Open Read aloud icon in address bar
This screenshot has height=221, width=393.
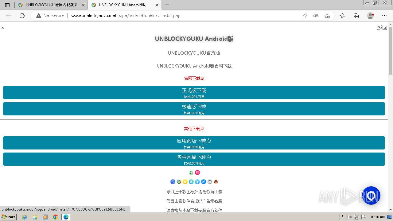pyautogui.click(x=305, y=16)
